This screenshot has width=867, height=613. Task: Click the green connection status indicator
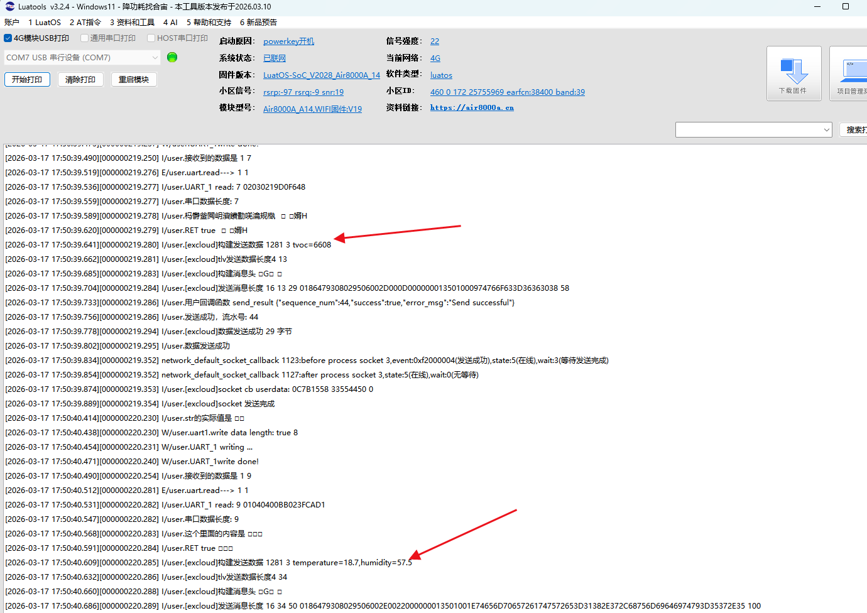tap(172, 57)
